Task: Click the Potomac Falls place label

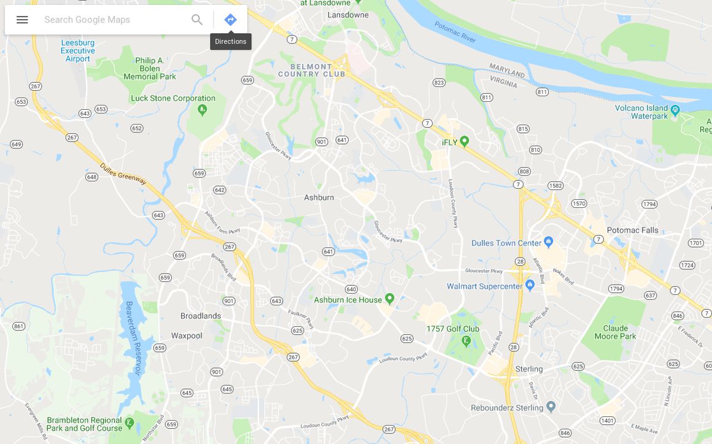Action: point(633,230)
